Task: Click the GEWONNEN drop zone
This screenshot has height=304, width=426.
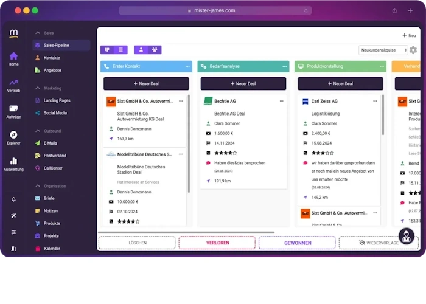Action: click(x=297, y=243)
